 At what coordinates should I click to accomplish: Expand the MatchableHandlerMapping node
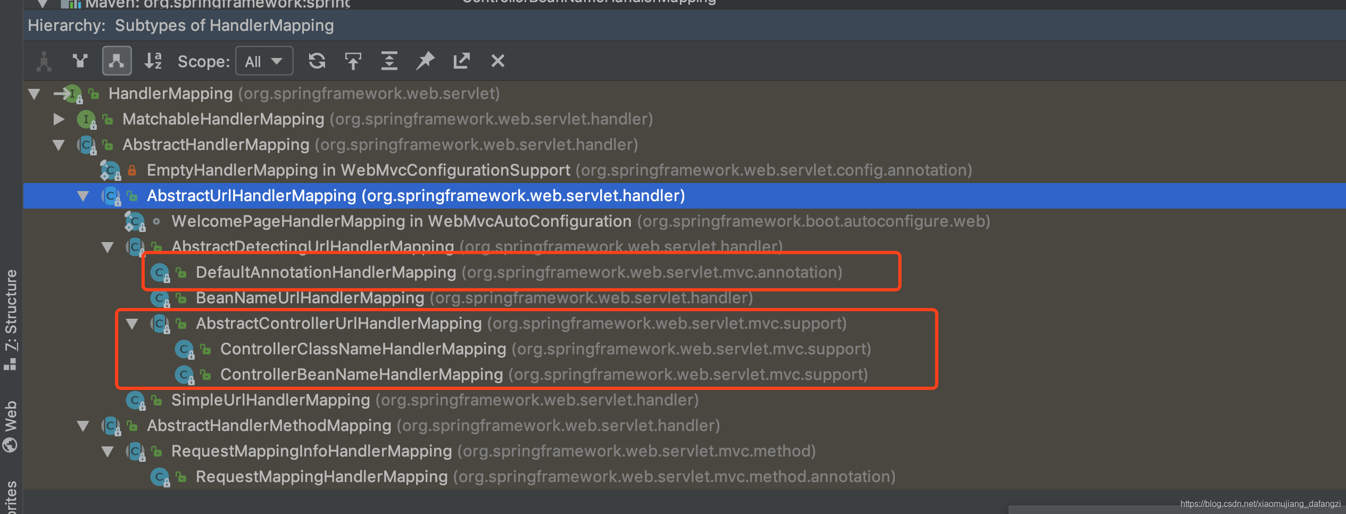(x=59, y=119)
